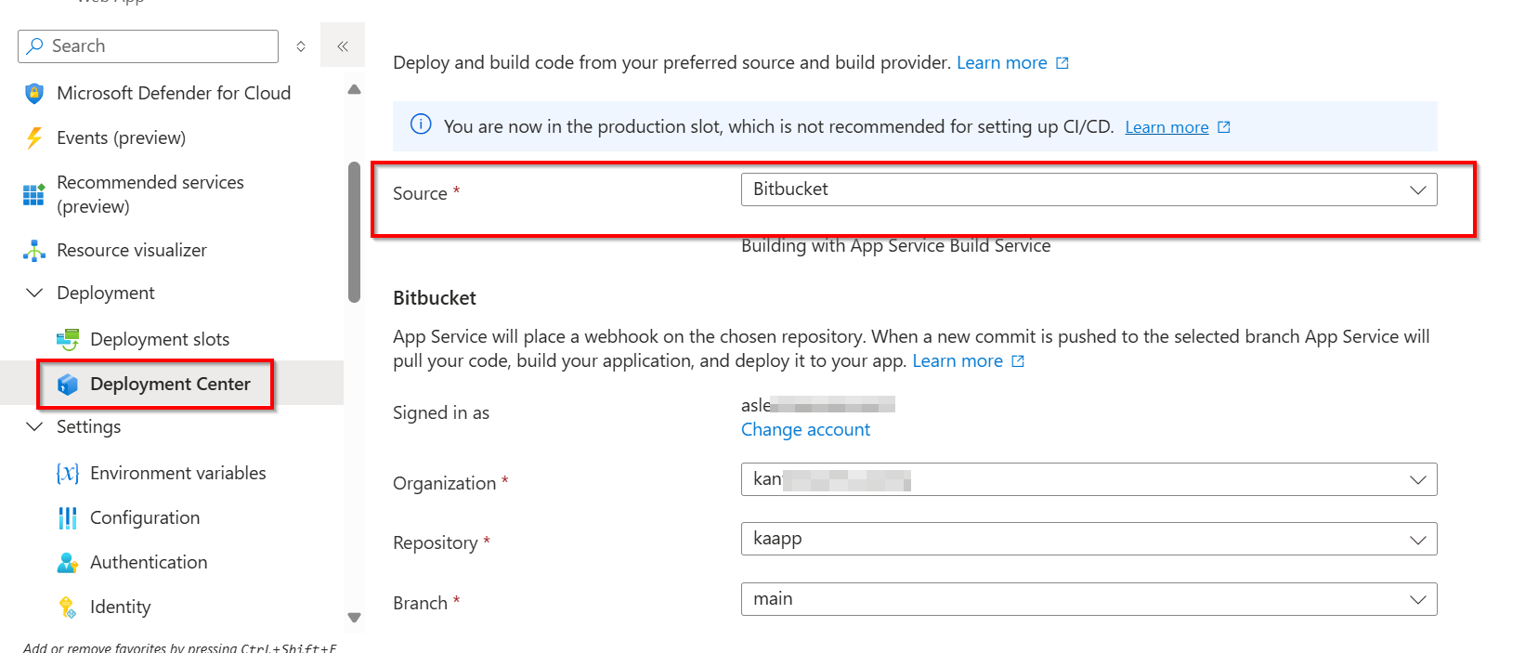Click the chevron arrow of the Repository dropdown

(1417, 540)
